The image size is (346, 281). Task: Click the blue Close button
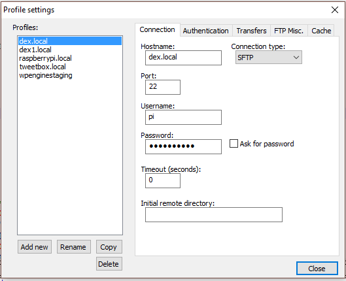317,269
